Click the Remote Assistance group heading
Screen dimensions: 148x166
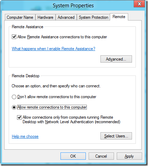[27, 27]
